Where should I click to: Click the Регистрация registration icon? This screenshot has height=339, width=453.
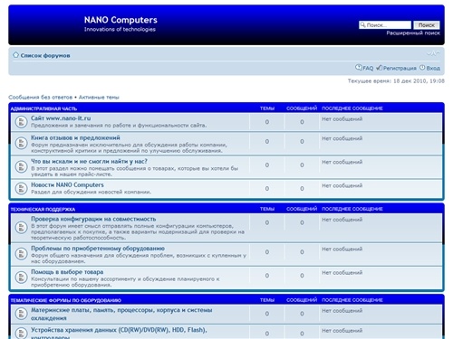(x=380, y=68)
